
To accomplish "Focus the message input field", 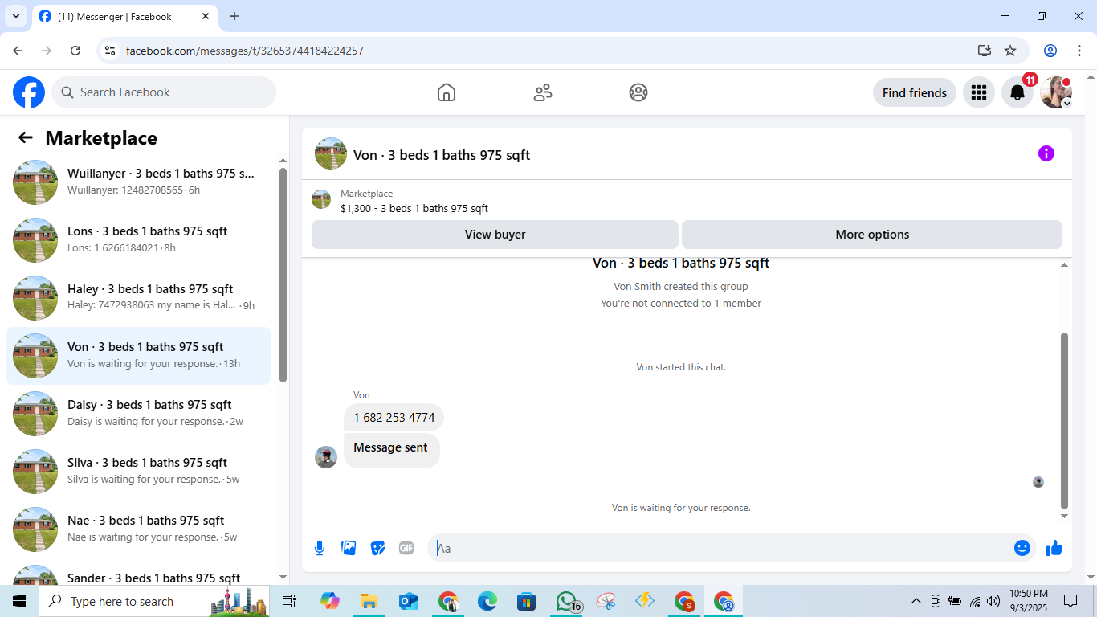I will (722, 548).
